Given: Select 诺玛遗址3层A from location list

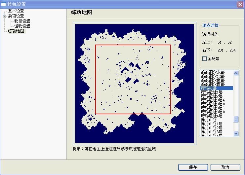Looking at the screenshot, I should [213, 100].
